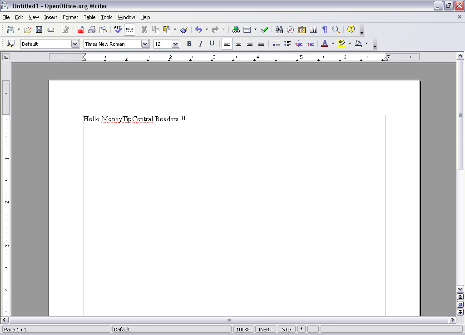This screenshot has height=335, width=465.
Task: Open the View menu
Action: 34,17
